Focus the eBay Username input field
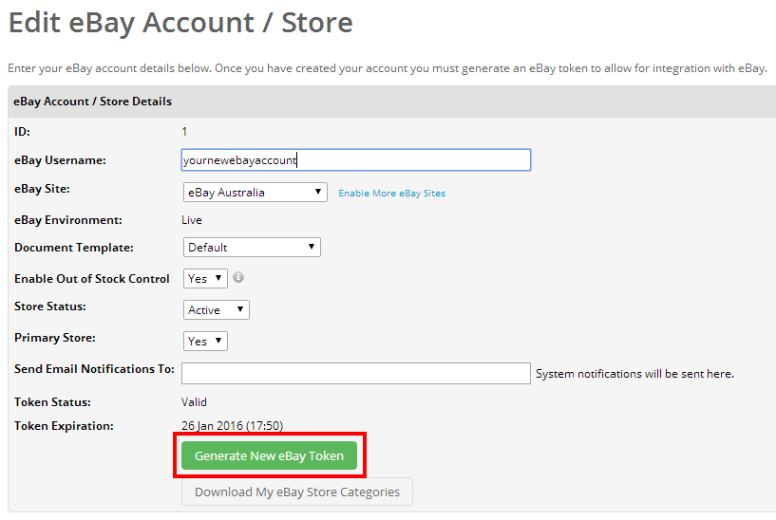The image size is (776, 520). tap(356, 160)
